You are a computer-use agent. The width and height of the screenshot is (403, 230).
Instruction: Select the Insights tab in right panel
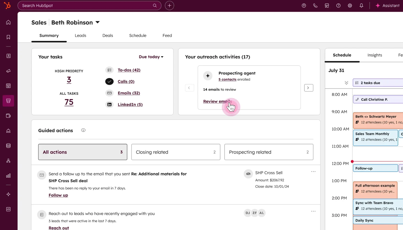[x=375, y=55]
